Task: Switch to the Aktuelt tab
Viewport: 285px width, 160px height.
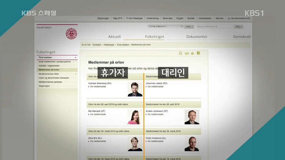Action: pos(114,37)
